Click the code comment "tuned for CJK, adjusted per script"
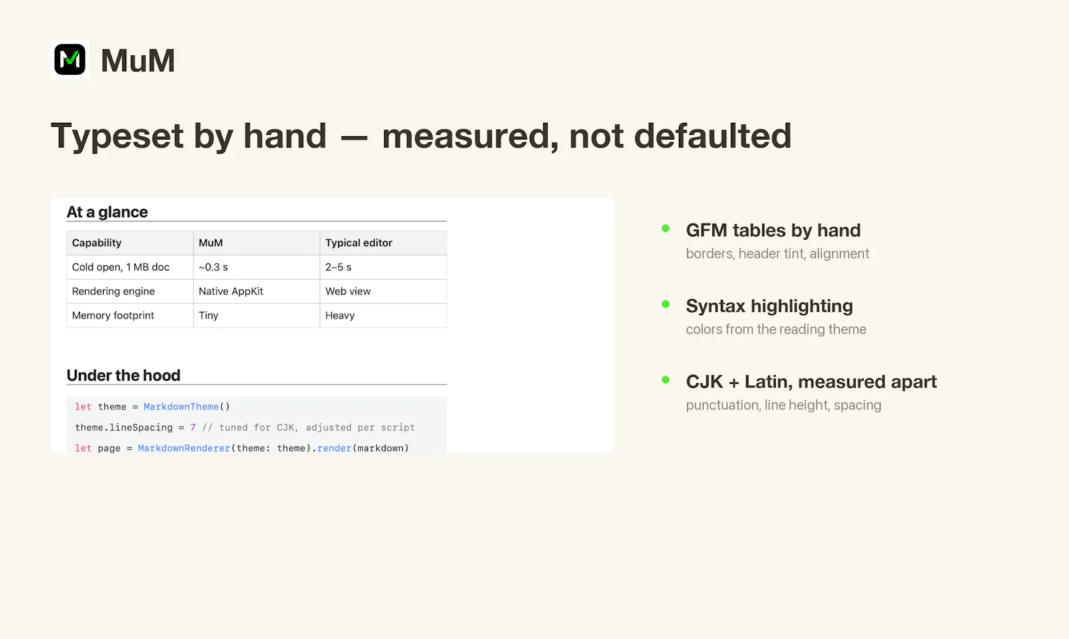 [317, 427]
